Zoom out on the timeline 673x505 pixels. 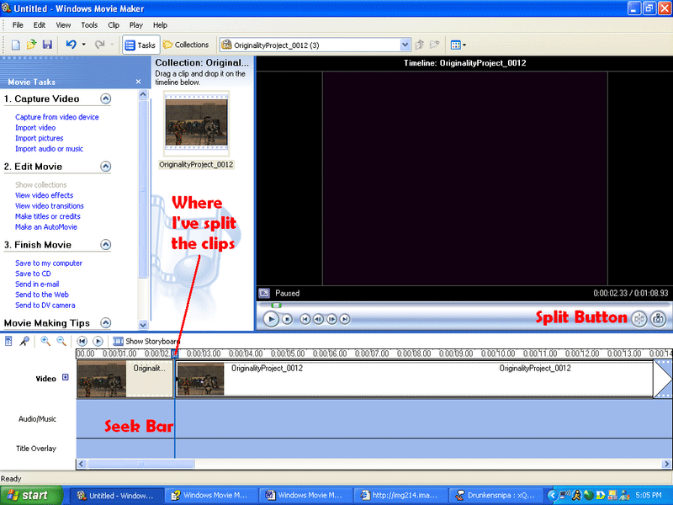coord(61,341)
